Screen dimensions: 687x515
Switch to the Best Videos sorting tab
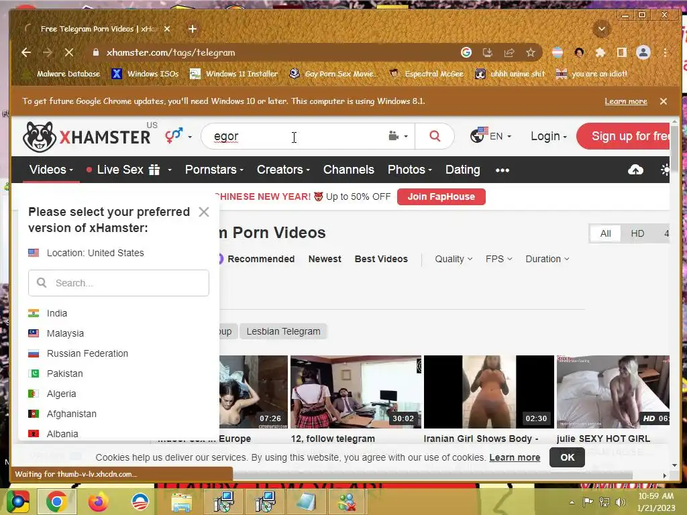tap(381, 259)
